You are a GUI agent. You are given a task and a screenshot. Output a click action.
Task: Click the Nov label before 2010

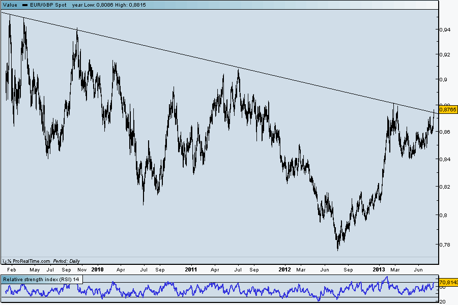point(82,270)
